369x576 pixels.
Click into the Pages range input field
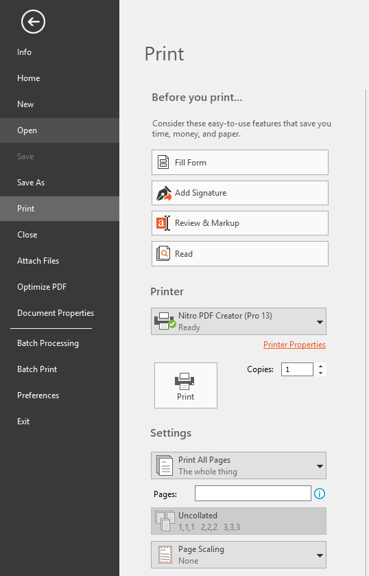(253, 494)
